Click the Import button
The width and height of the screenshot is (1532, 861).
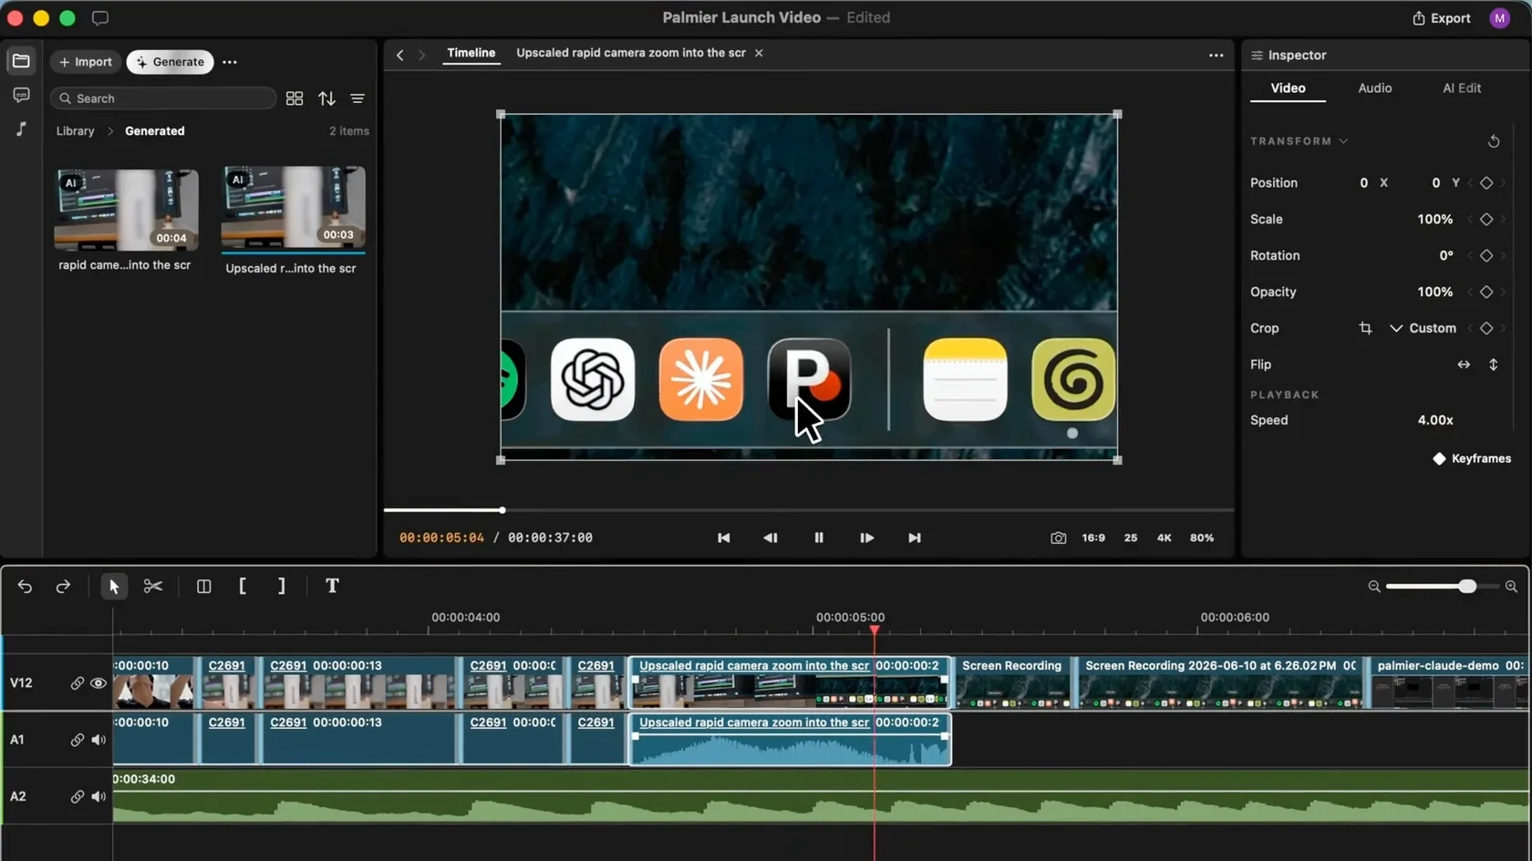tap(86, 62)
